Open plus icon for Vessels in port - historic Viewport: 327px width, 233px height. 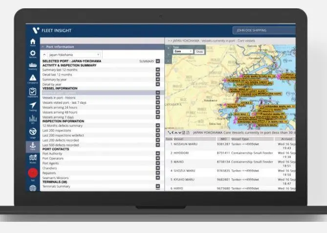[158, 97]
